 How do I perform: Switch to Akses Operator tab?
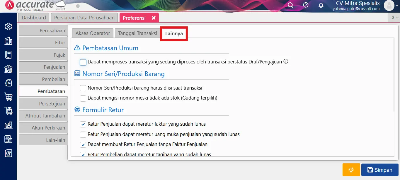point(93,33)
